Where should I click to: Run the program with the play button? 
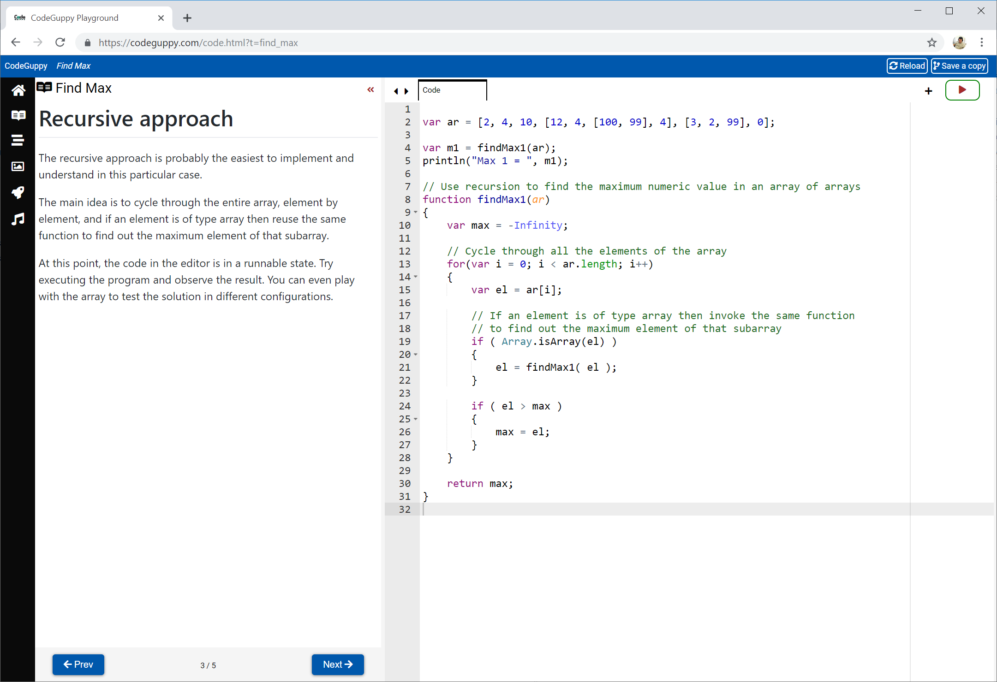(x=962, y=90)
